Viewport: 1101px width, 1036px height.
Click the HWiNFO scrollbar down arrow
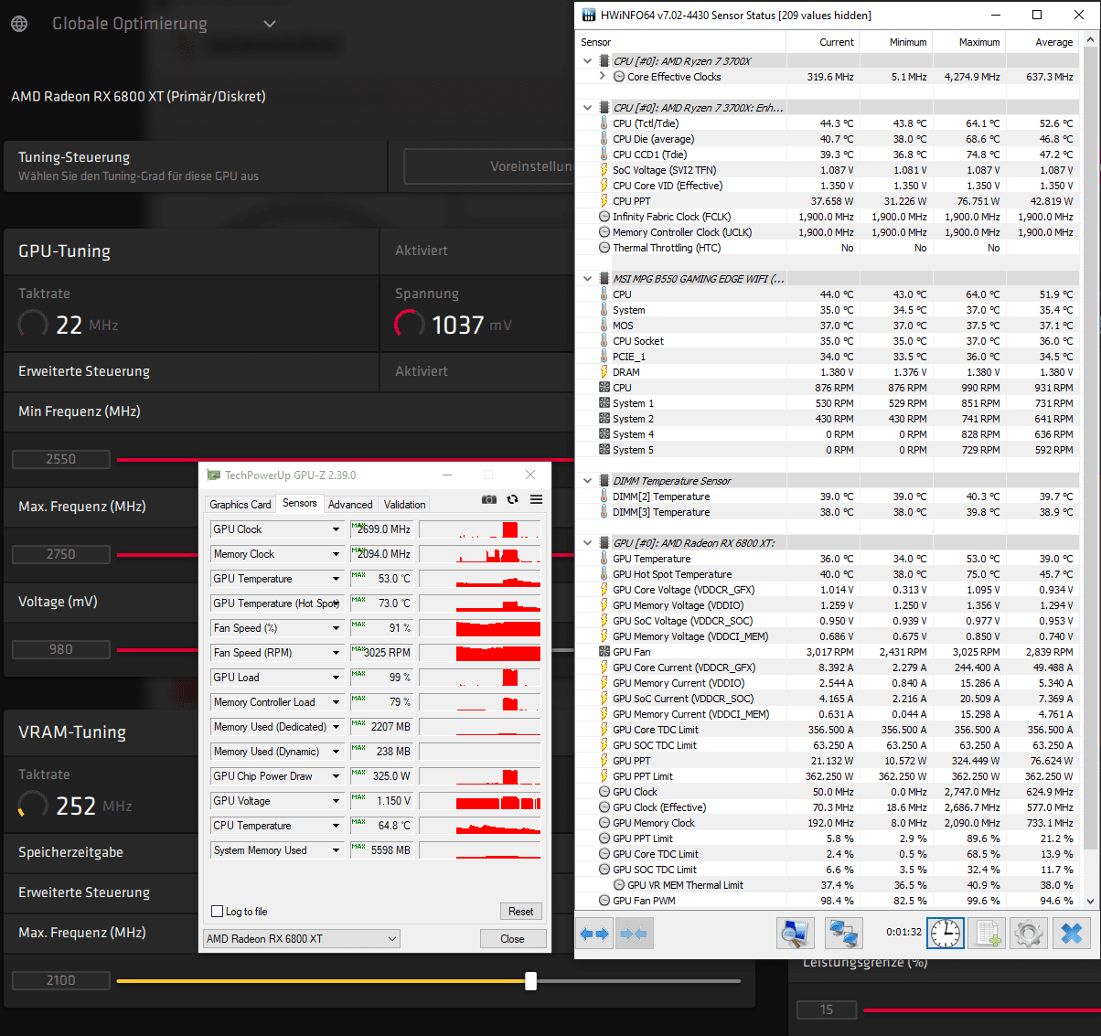1090,901
